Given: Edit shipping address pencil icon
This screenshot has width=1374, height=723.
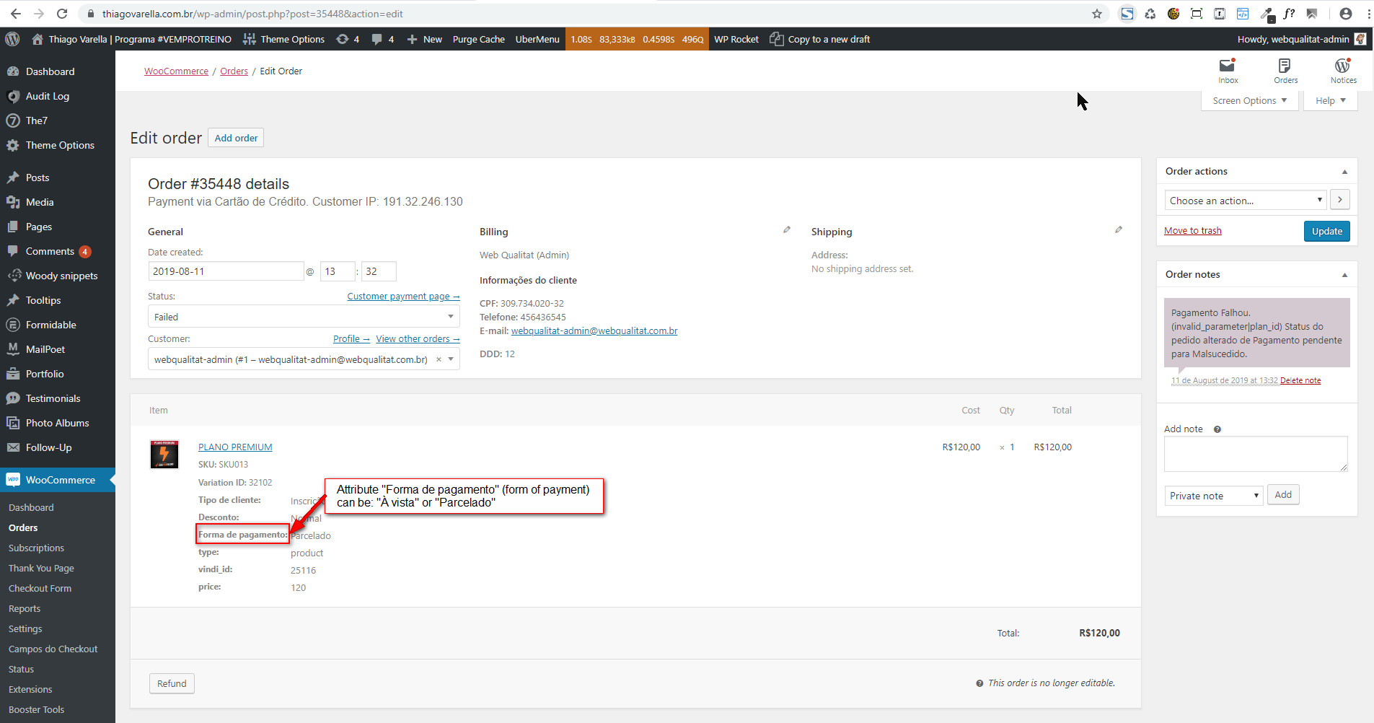Looking at the screenshot, I should tap(1119, 230).
